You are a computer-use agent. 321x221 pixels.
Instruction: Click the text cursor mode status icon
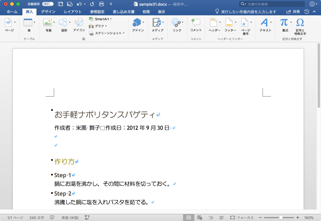tap(87, 218)
